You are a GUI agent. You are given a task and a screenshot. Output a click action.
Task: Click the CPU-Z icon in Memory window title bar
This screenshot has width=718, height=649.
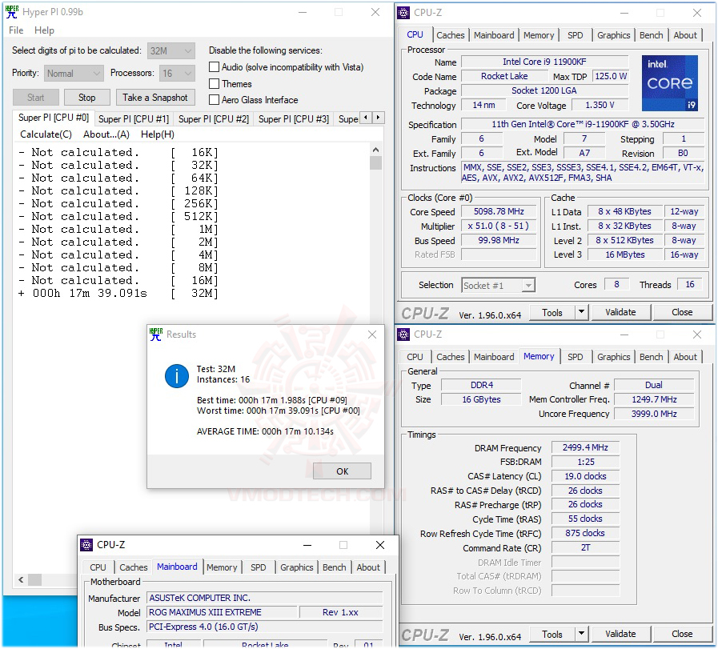pyautogui.click(x=403, y=335)
